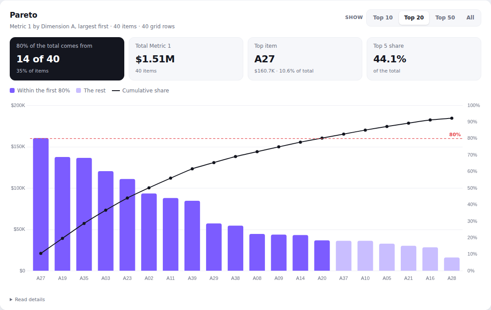The height and width of the screenshot is (310, 491).
Task: Click the cumulative line point above A28
Action: 452,119
